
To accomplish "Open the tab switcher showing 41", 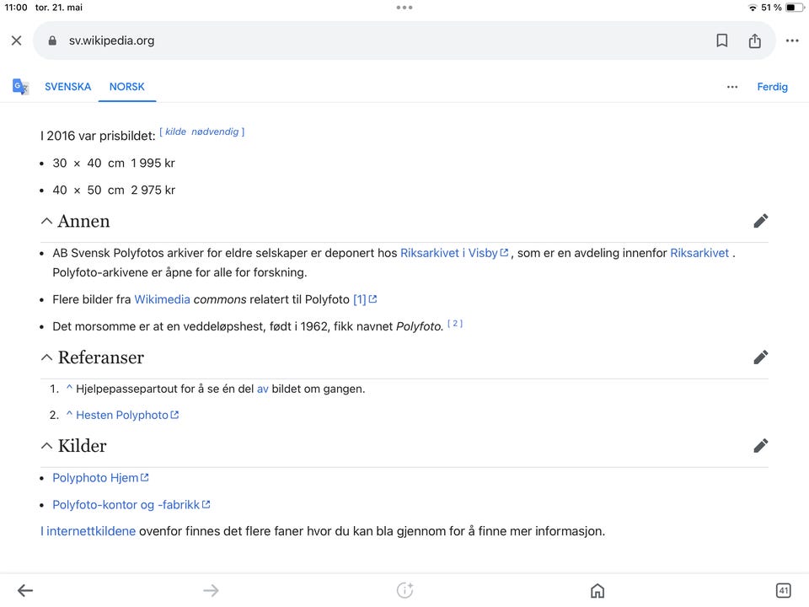I will click(783, 590).
